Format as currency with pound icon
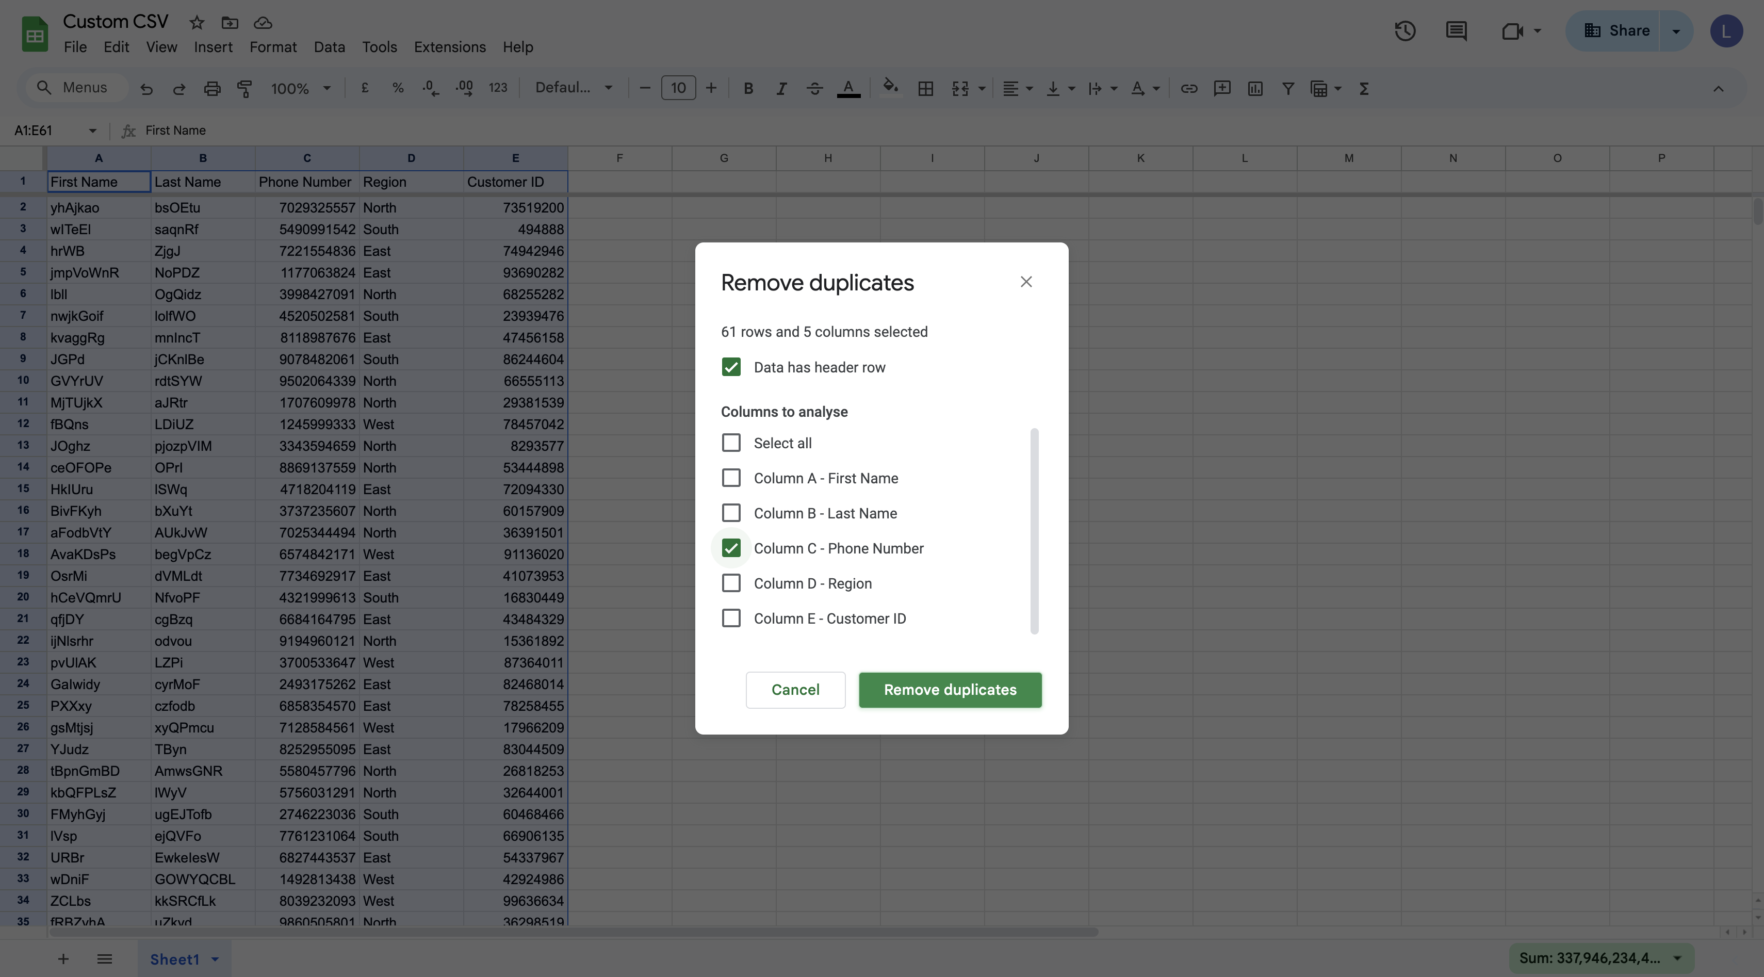This screenshot has width=1764, height=977. (x=365, y=88)
